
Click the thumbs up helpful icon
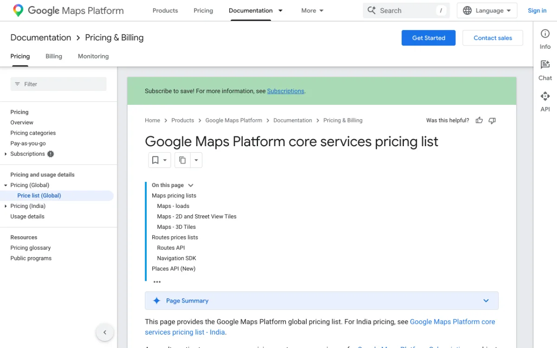click(x=479, y=120)
